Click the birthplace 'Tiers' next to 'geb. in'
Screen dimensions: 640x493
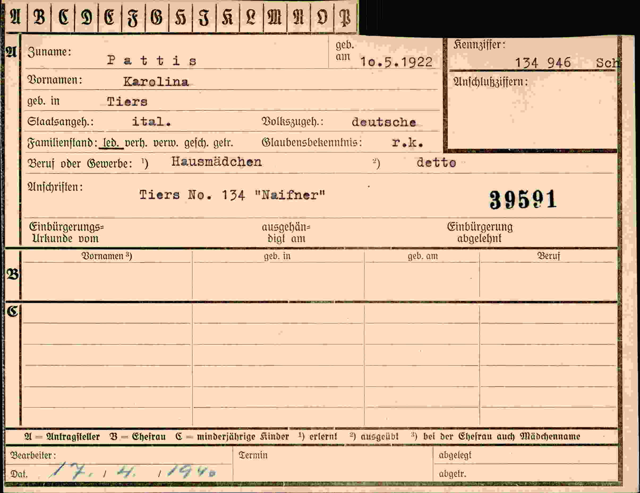pyautogui.click(x=127, y=102)
